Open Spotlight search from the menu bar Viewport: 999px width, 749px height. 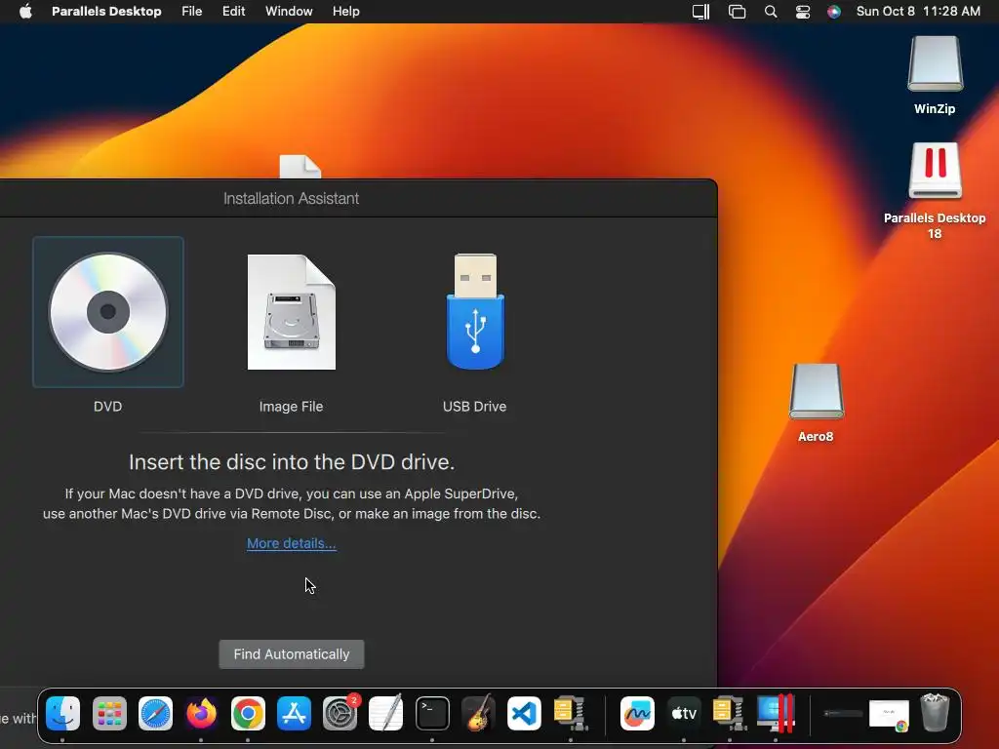click(x=771, y=12)
